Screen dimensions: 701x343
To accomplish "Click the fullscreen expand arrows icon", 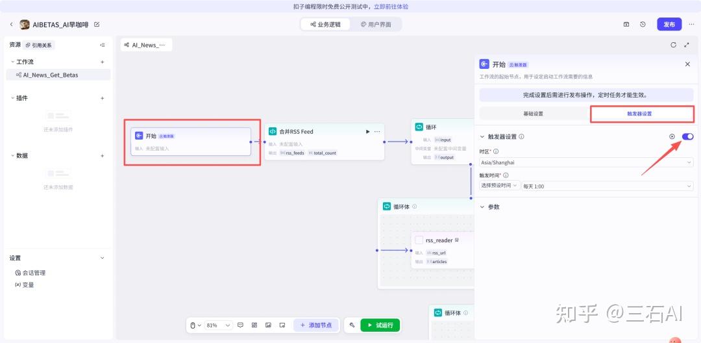I will (687, 45).
